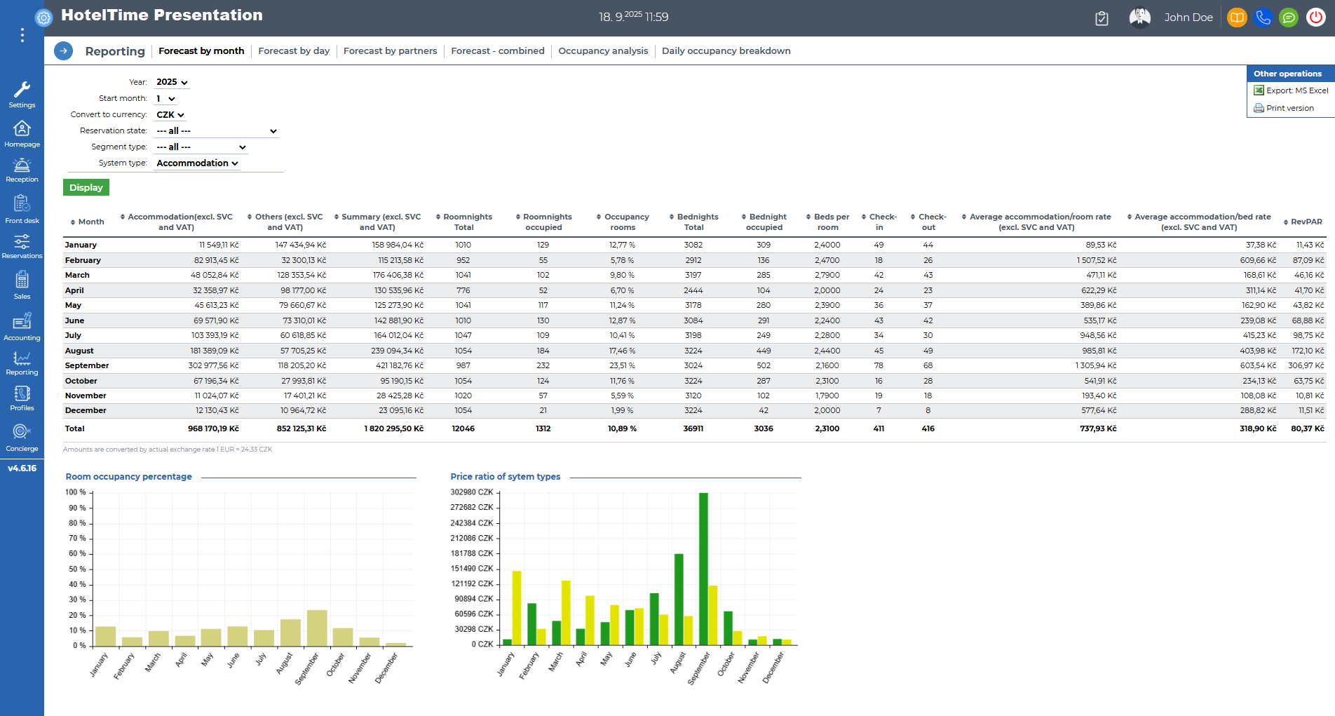Viewport: 1335px width, 716px height.
Task: Click Export: MS Excel link
Action: 1296,90
